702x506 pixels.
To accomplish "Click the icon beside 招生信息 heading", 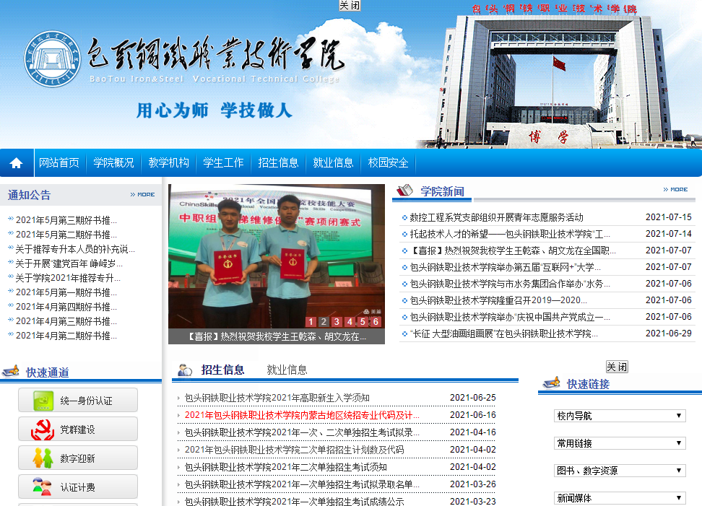I will 185,370.
